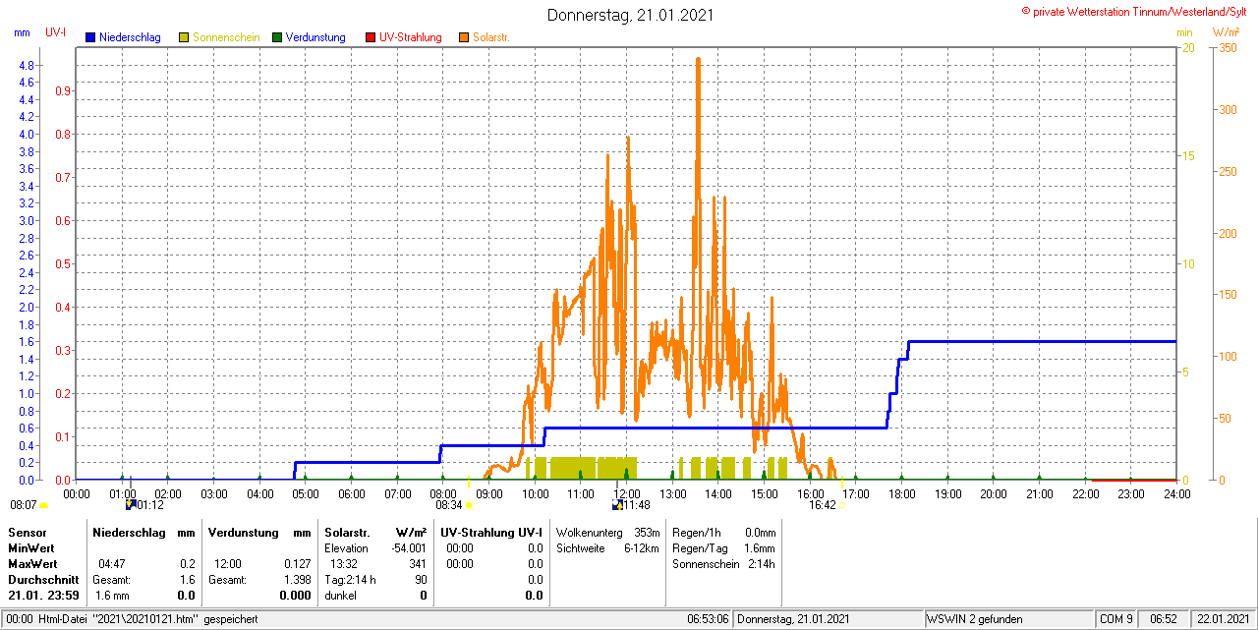Image resolution: width=1258 pixels, height=630 pixels.
Task: Select the Verdunstung legend label
Action: point(315,37)
